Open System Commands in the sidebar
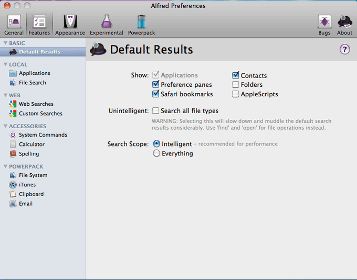 coord(43,135)
